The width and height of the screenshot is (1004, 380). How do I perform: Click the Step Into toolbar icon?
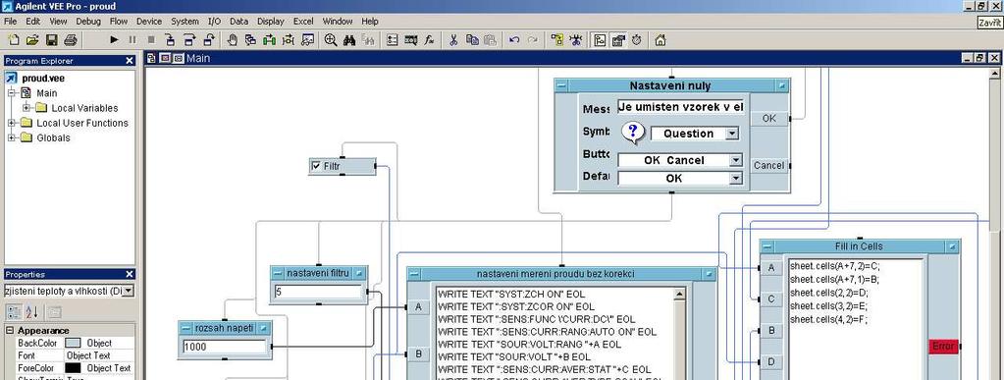[x=171, y=40]
